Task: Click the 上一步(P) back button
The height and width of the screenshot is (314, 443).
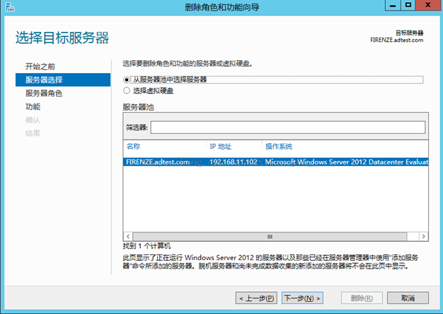Action: click(x=256, y=298)
